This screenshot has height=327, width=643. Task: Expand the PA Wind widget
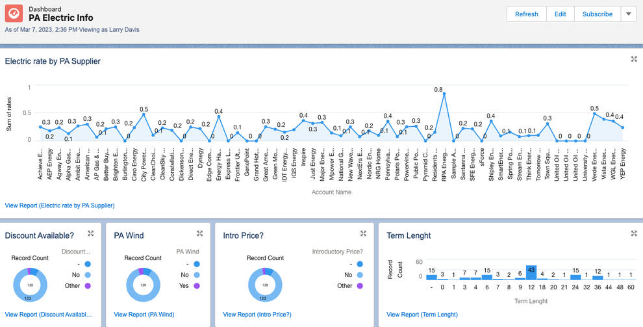pos(199,233)
